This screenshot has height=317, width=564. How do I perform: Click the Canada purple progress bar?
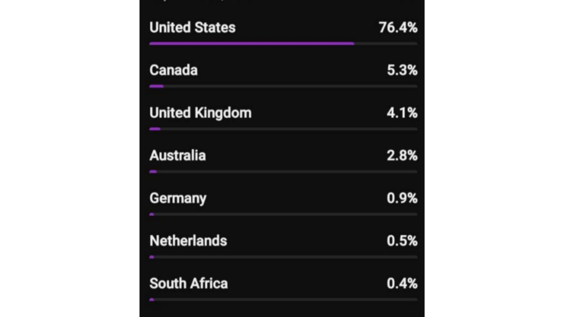pyautogui.click(x=156, y=86)
